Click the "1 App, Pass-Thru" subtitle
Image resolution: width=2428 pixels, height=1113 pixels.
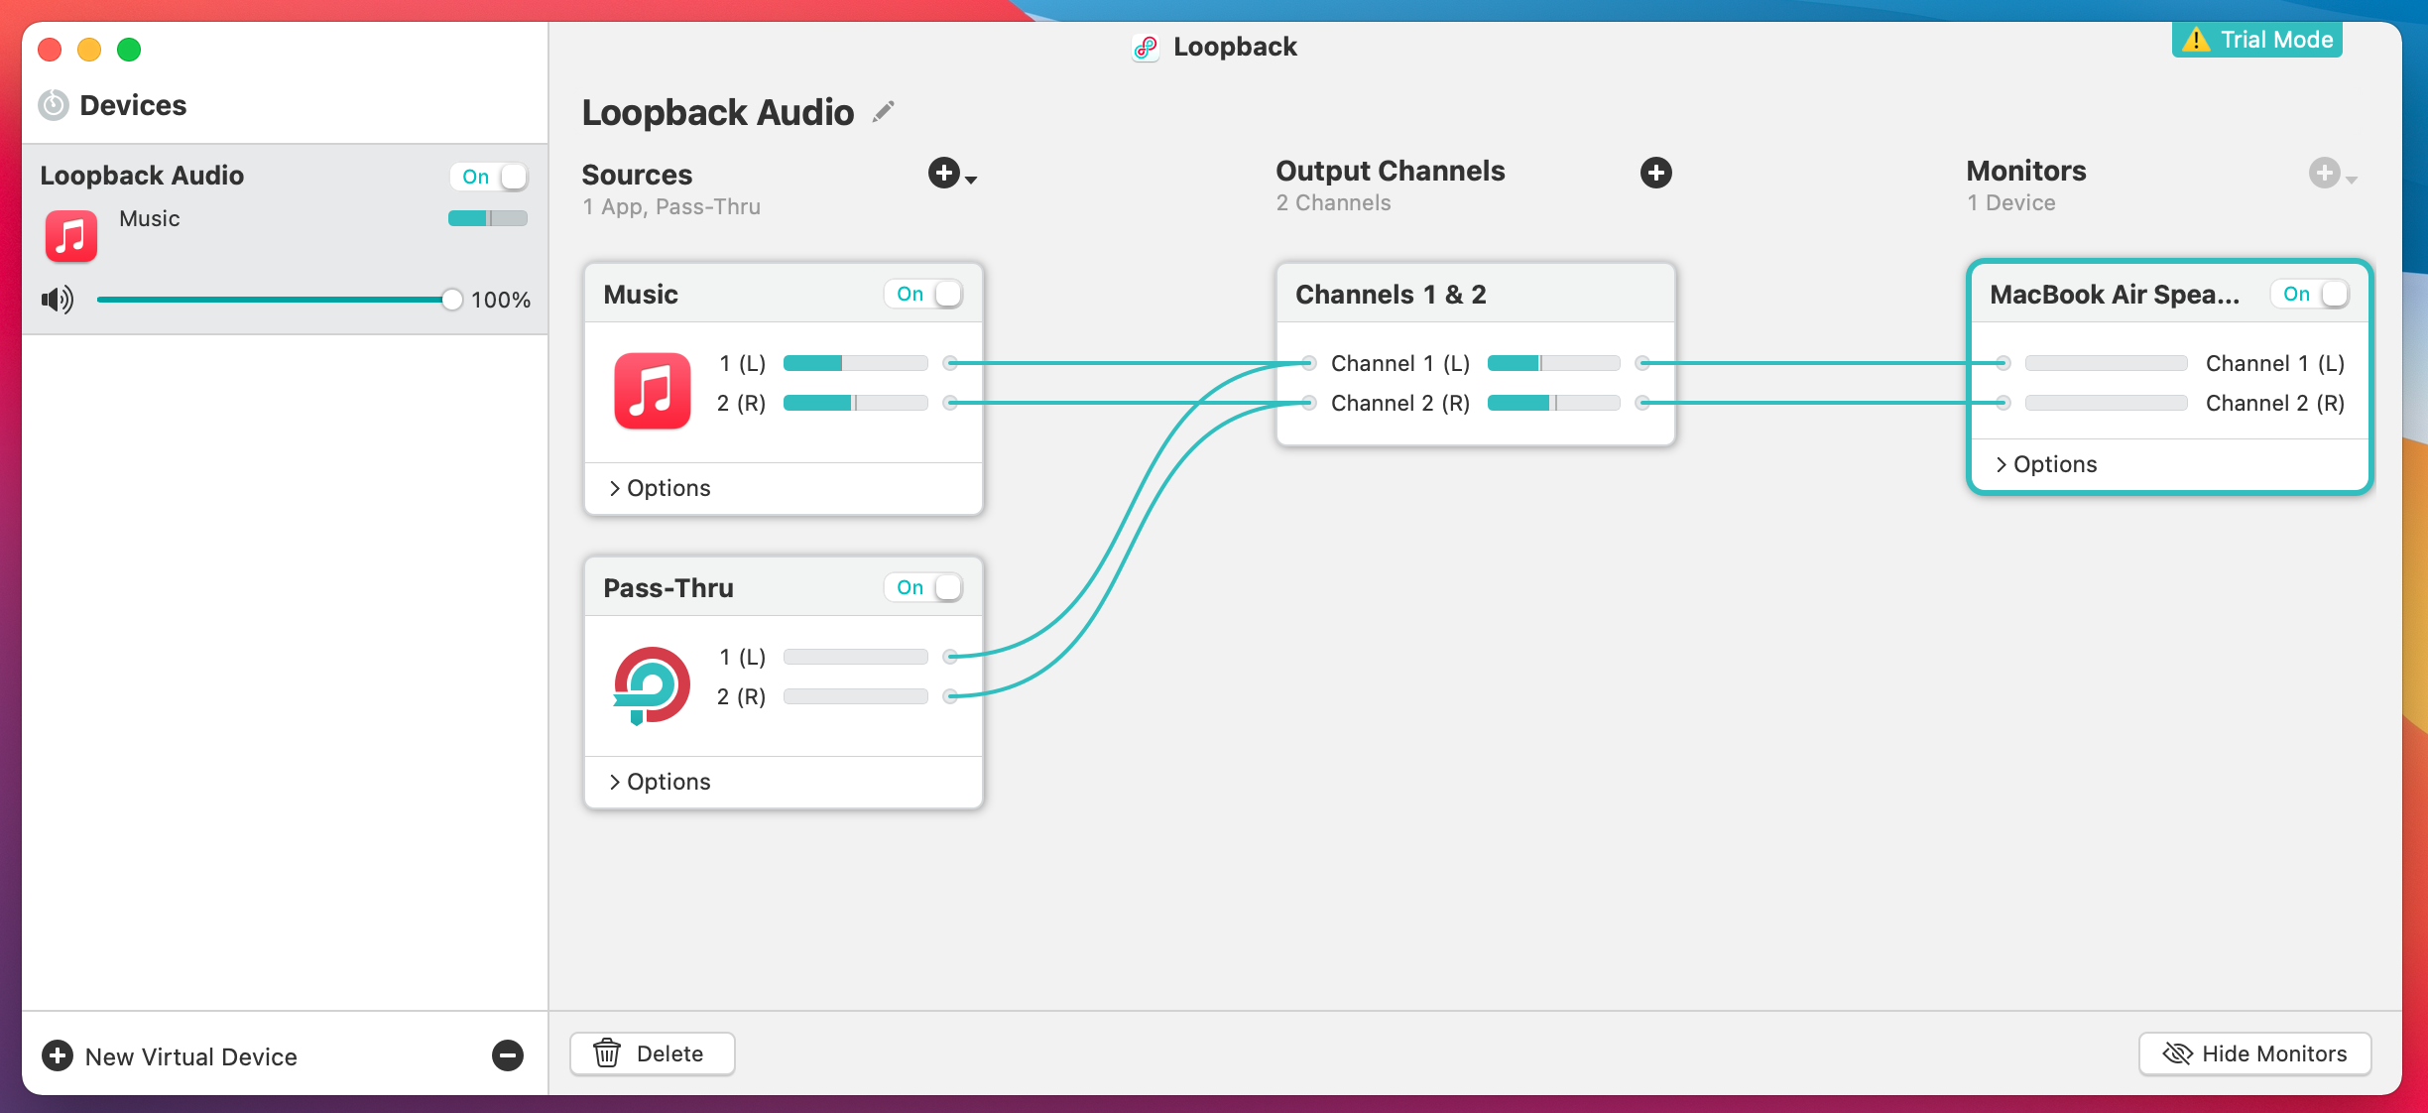[x=671, y=206]
